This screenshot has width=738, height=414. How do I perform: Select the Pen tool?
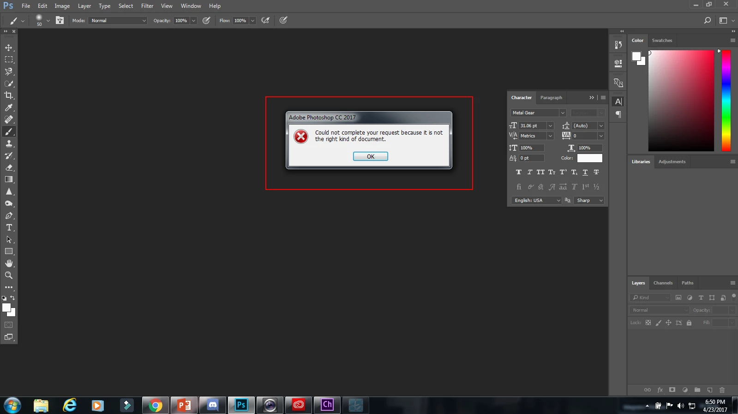[9, 215]
